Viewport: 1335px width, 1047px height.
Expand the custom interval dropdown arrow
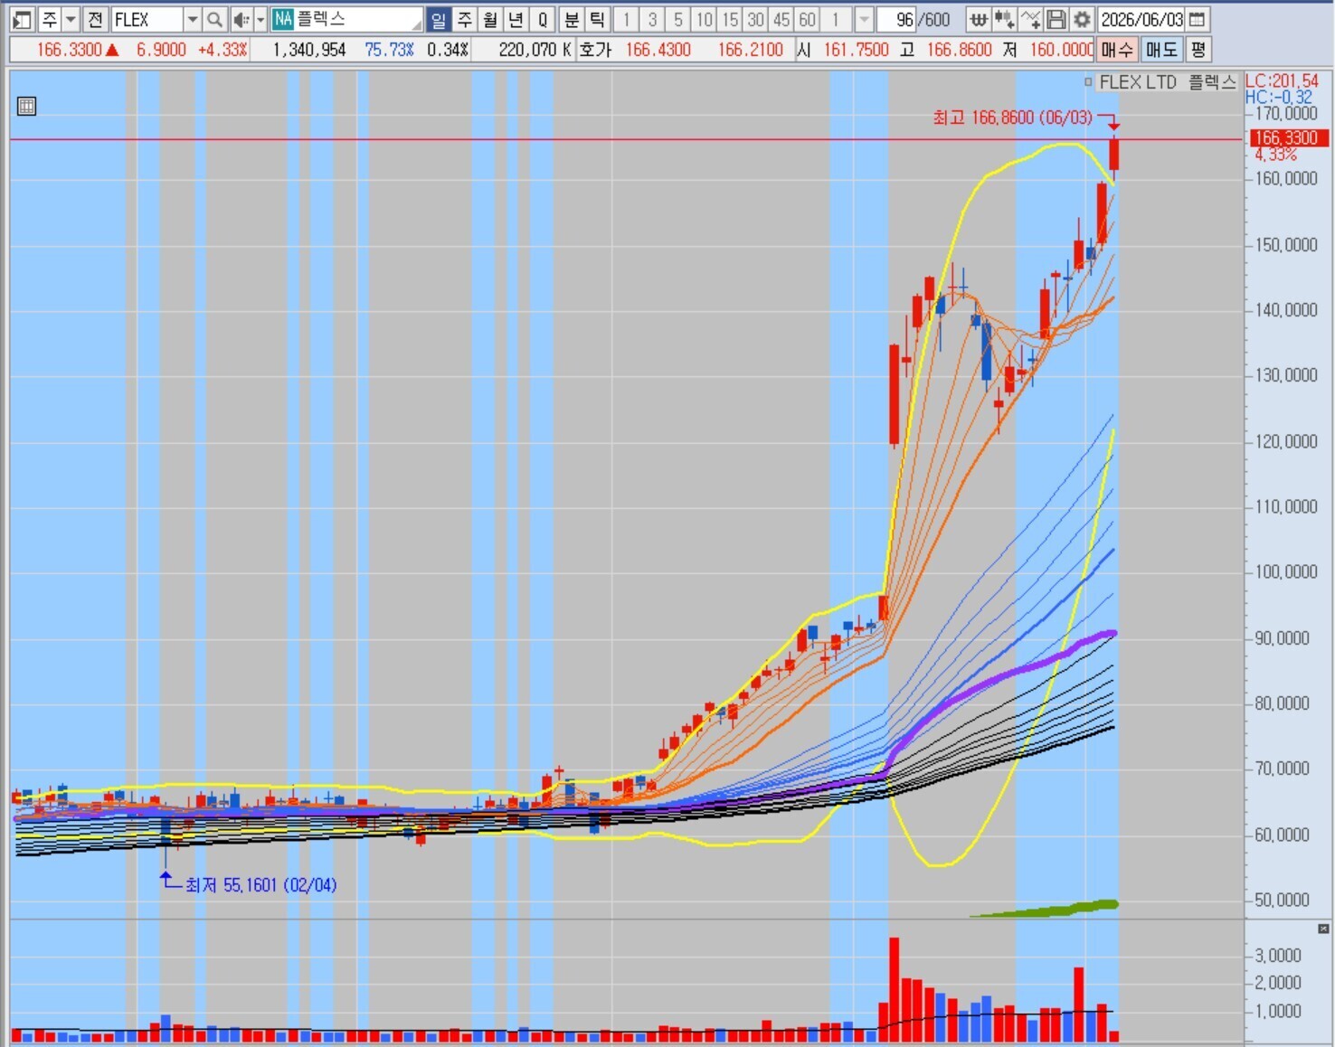click(864, 19)
